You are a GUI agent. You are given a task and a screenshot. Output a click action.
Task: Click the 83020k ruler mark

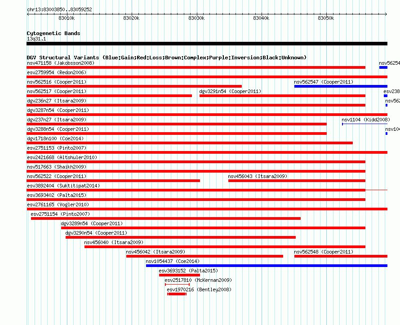tap(131, 18)
